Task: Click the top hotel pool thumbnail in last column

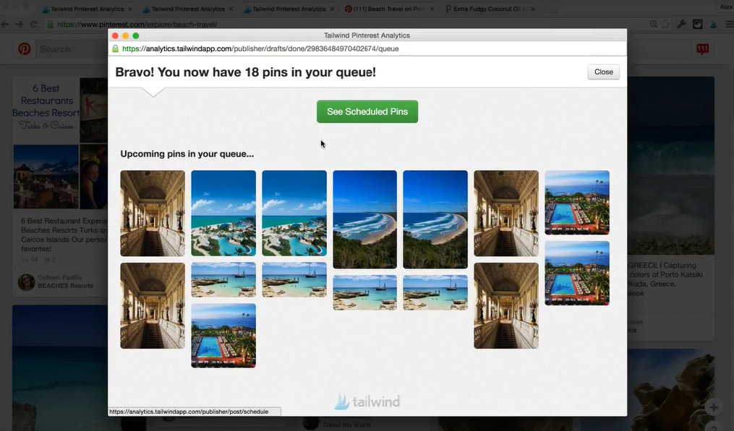Action: coord(577,202)
